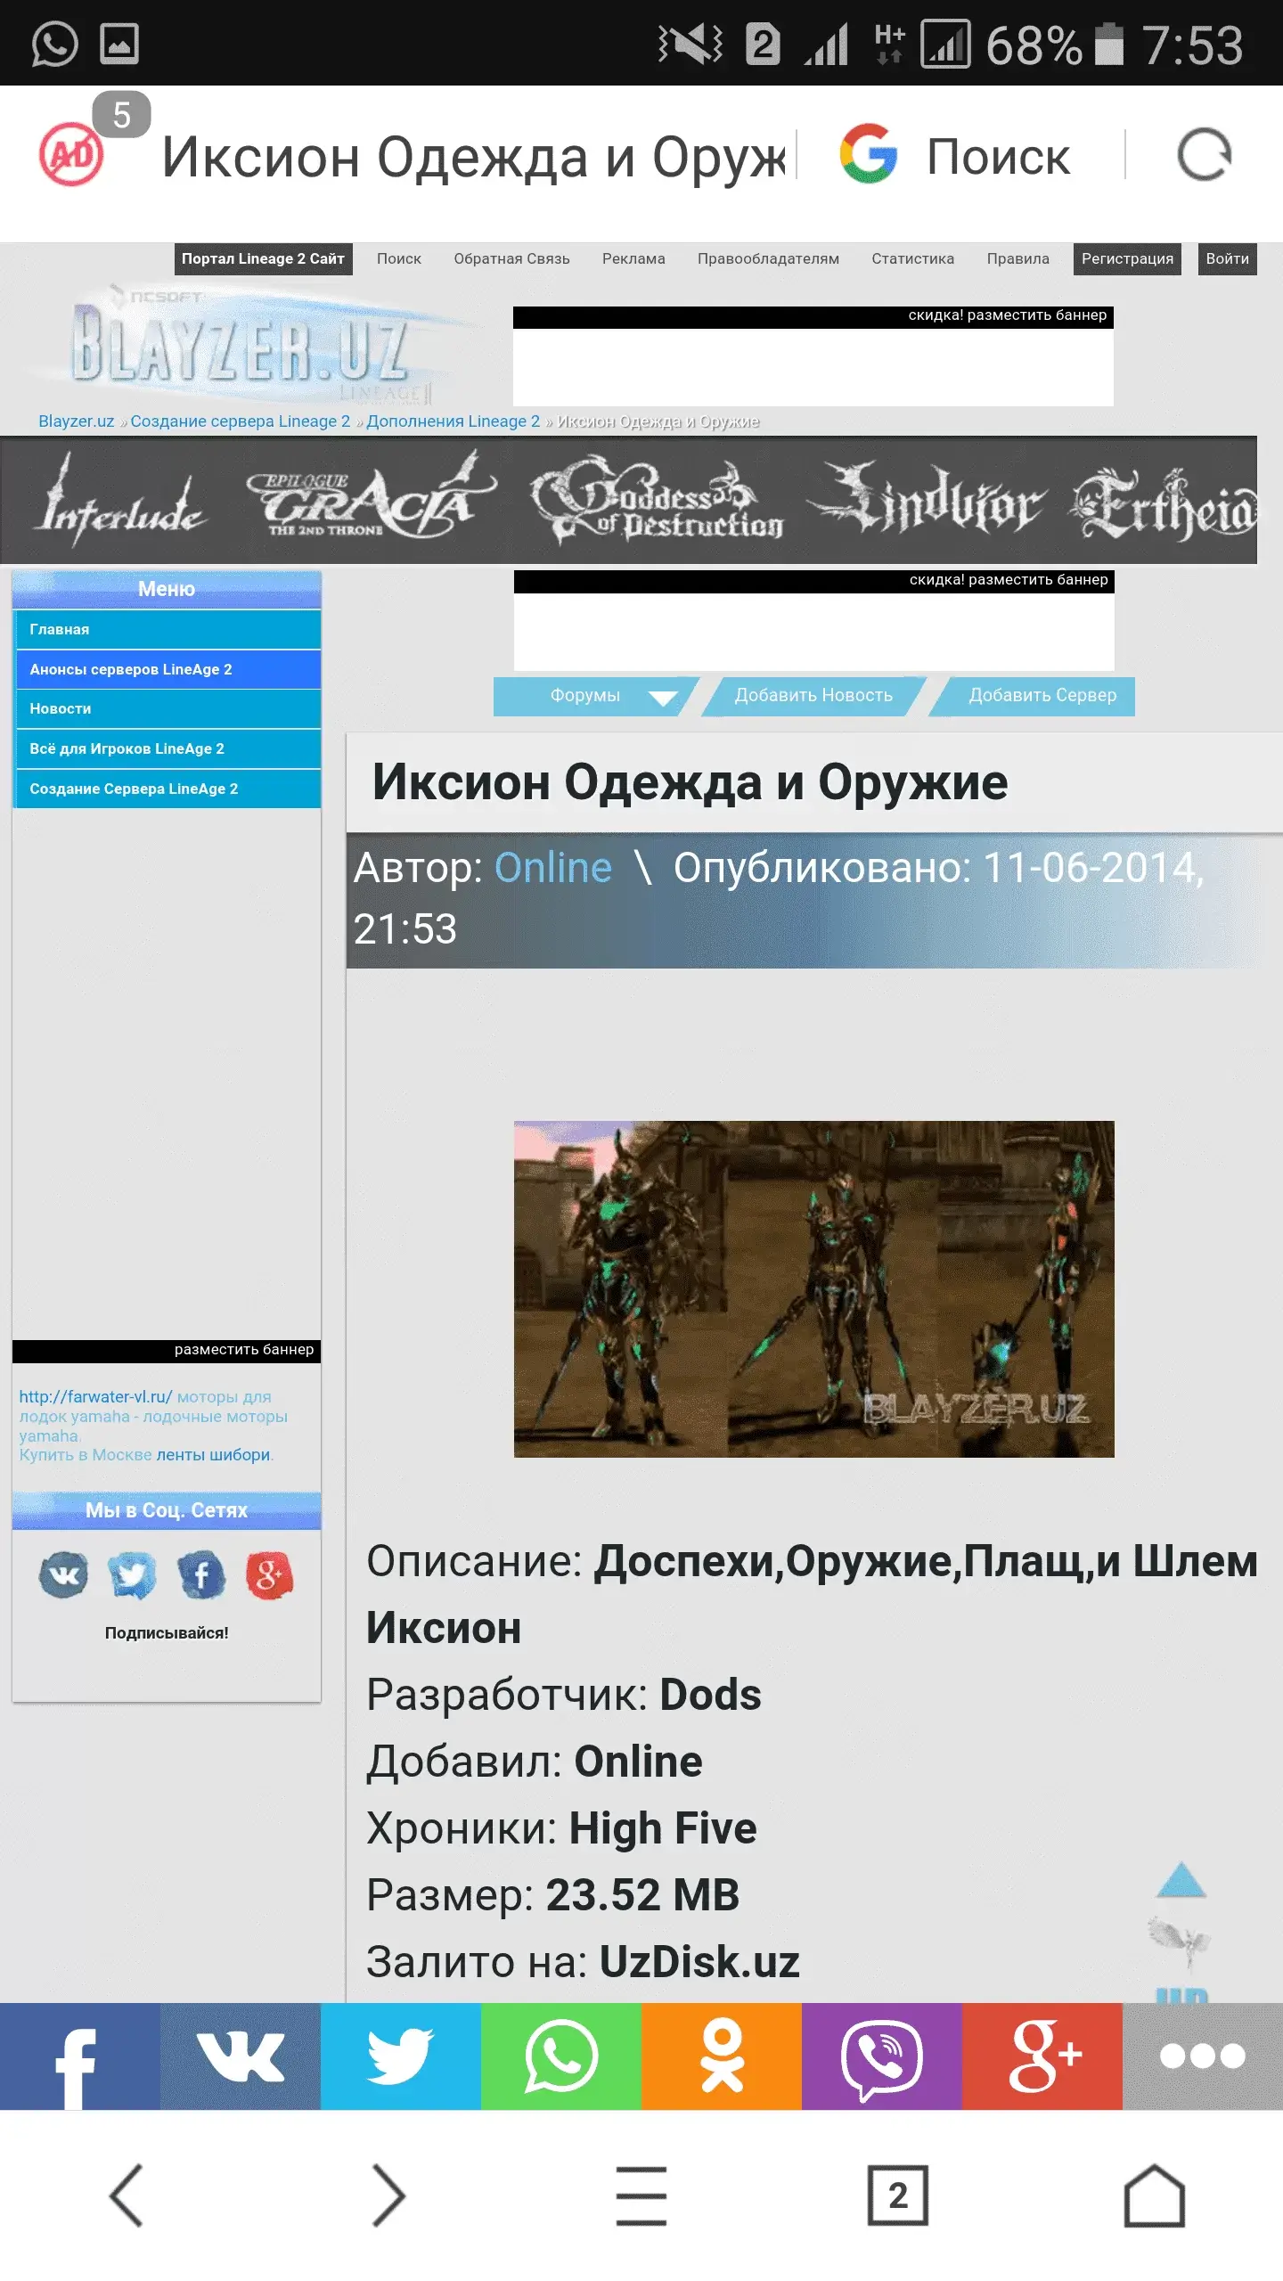This screenshot has height=2281, width=1283.
Task: Open Blayzer.uz breadcrumb link
Action: [76, 421]
